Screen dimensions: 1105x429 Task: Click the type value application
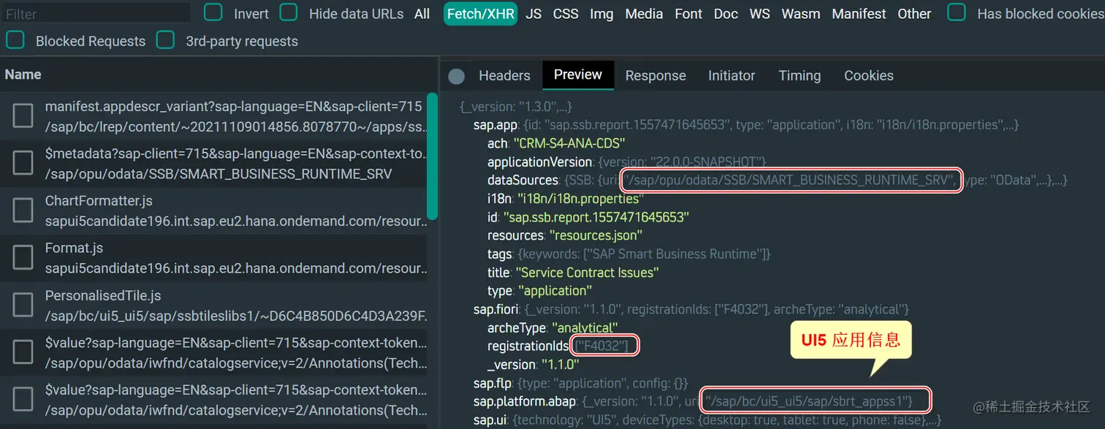click(x=556, y=290)
